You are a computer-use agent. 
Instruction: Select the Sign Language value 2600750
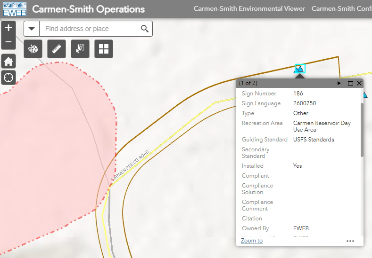point(305,103)
